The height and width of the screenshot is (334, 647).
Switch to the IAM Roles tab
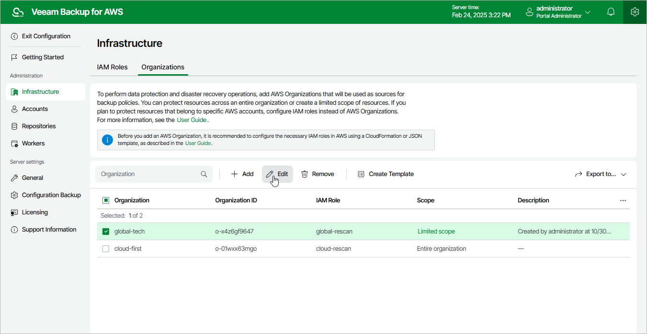[112, 67]
